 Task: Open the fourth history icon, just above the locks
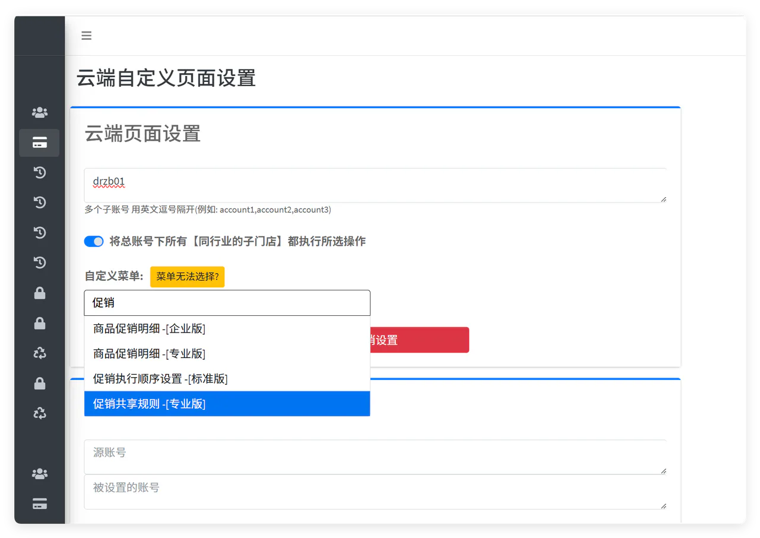pos(40,262)
